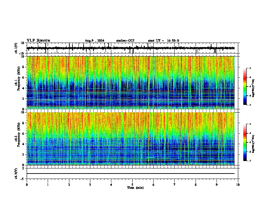Click the ch.2 colorbar "log(PSD)" label
Viewport: 268px width, 207px height.
tap(253, 144)
